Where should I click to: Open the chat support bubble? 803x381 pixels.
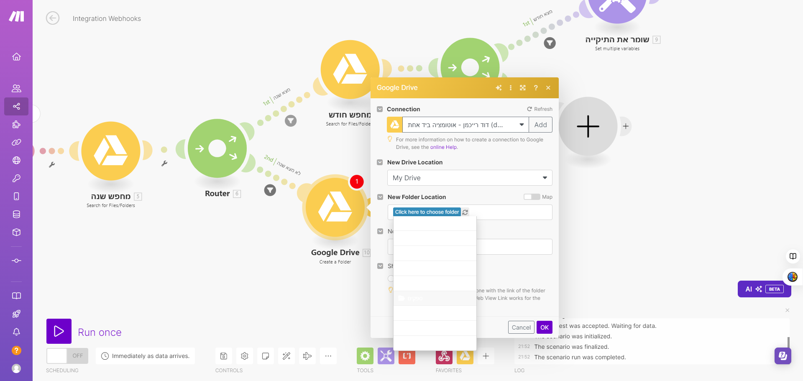click(783, 356)
